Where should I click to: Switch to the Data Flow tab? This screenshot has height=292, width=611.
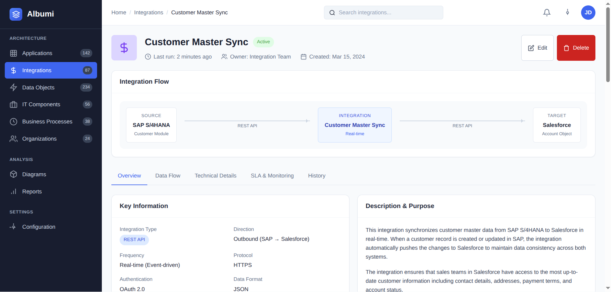[168, 176]
